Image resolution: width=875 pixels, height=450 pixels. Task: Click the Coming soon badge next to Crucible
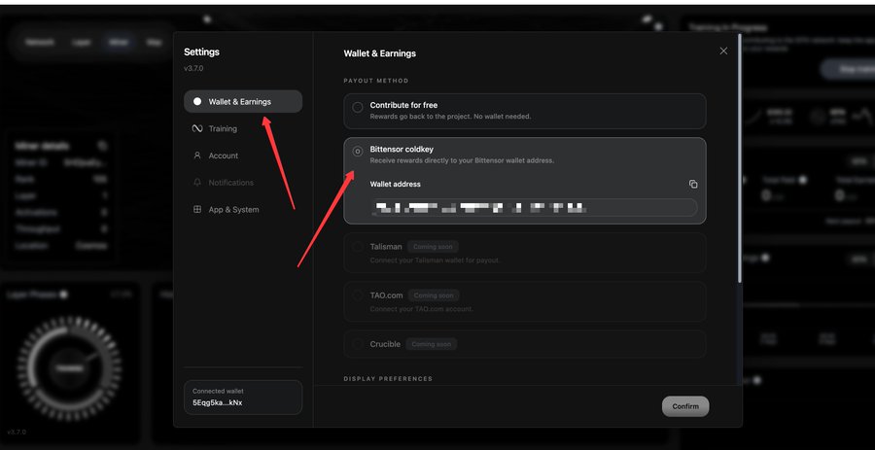point(432,344)
